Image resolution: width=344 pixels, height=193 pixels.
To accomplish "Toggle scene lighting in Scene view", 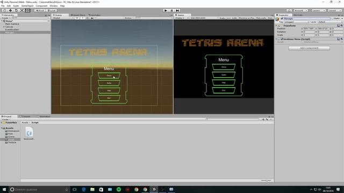I will 82,18.
